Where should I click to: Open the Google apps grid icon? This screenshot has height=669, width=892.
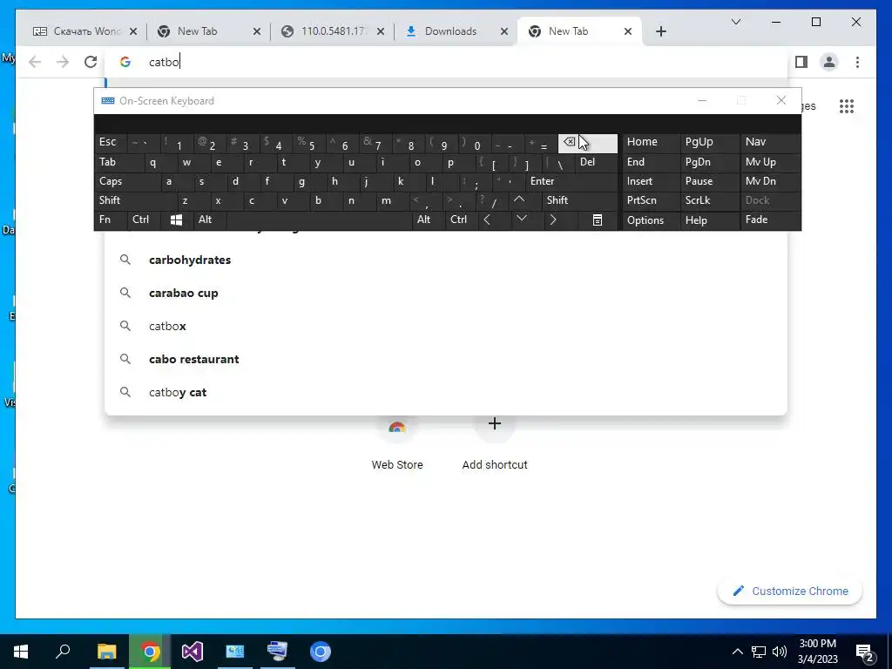pos(847,105)
